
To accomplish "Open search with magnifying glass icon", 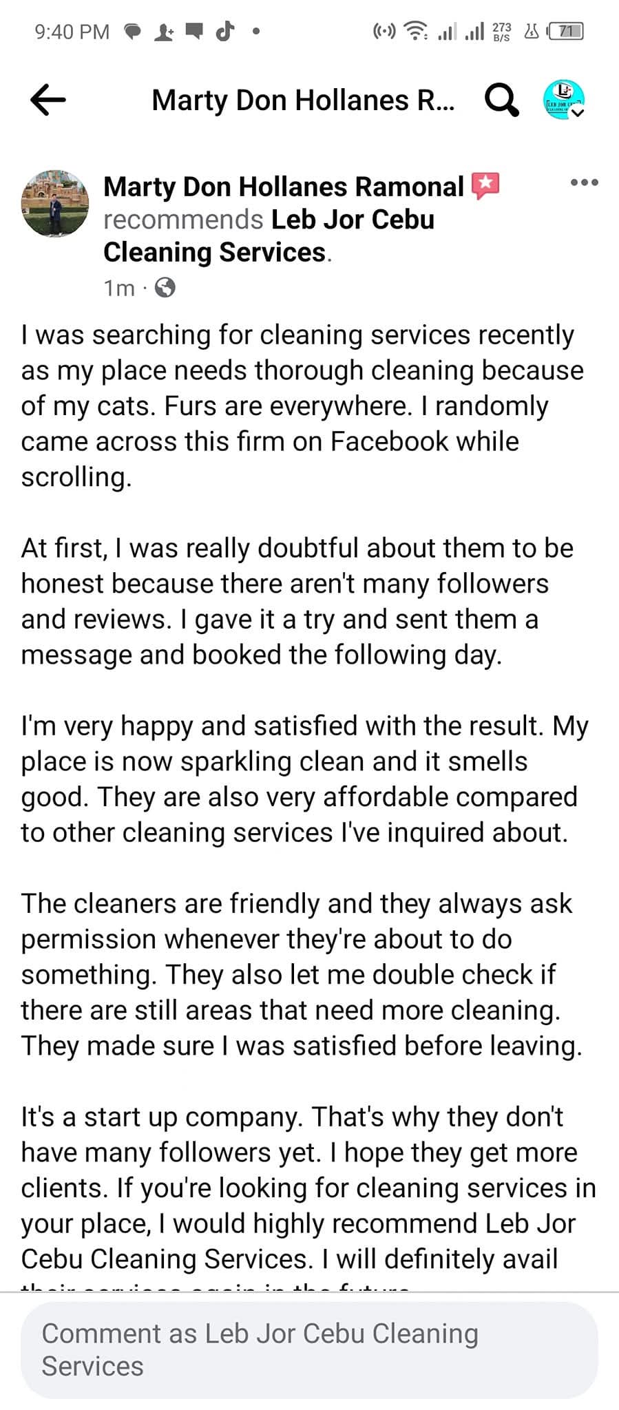I will pyautogui.click(x=502, y=101).
